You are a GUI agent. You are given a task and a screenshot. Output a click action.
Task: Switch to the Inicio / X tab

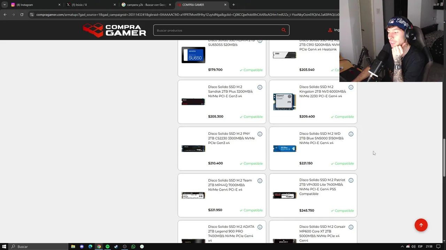point(91,5)
